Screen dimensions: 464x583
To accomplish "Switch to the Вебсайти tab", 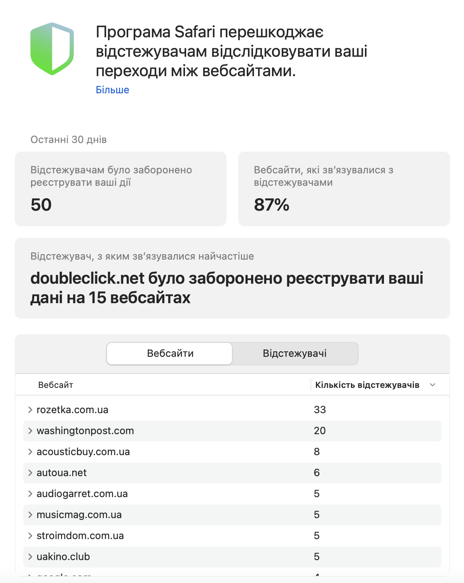I will [x=170, y=354].
